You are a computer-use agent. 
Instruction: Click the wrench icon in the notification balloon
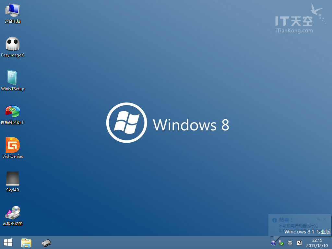(x=319, y=219)
